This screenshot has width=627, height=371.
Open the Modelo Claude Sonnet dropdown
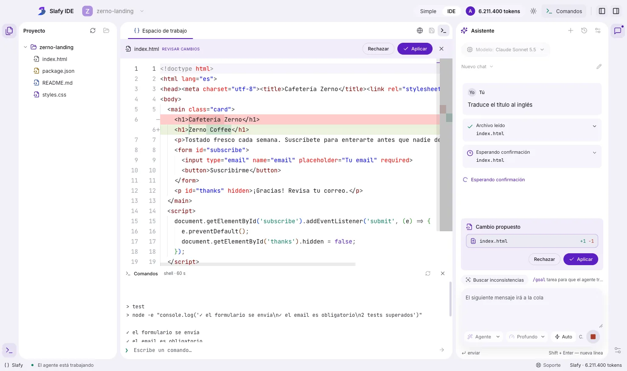[505, 50]
